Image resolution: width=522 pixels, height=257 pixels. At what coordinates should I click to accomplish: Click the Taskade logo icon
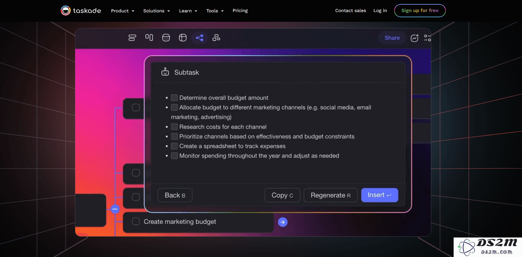pos(66,11)
